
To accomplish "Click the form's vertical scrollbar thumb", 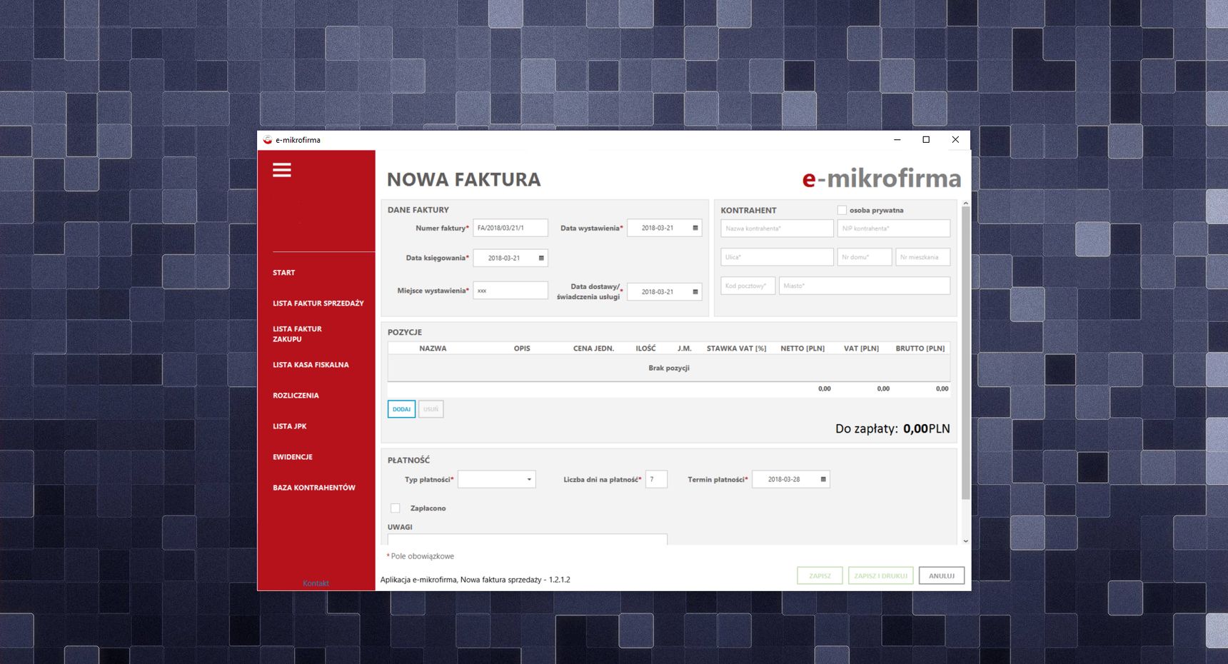I will pyautogui.click(x=965, y=353).
